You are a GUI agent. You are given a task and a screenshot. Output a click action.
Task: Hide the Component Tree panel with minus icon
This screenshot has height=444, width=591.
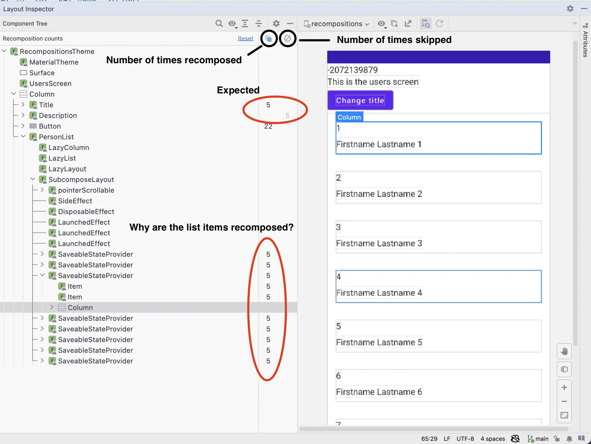(x=290, y=23)
